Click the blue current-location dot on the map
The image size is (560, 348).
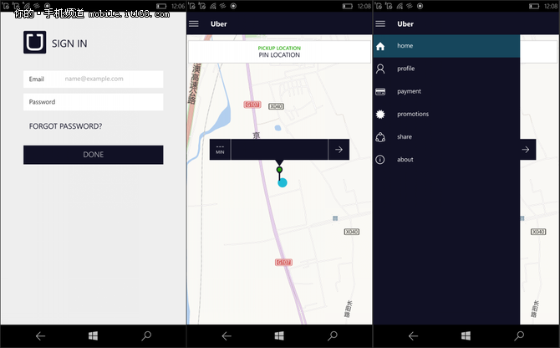coord(283,182)
